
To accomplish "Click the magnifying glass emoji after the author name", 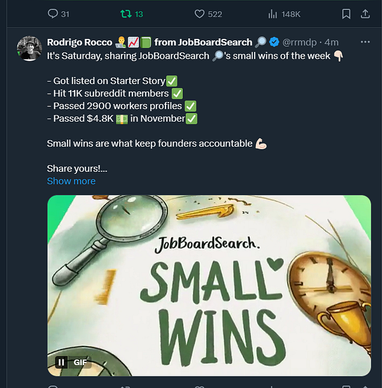I will click(x=261, y=42).
